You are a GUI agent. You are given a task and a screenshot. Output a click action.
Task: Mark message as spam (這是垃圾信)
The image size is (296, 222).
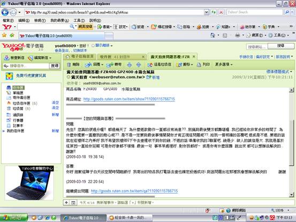tap(160, 65)
